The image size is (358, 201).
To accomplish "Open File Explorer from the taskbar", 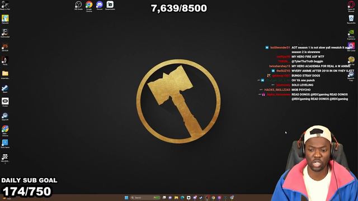I will (x=176, y=198).
